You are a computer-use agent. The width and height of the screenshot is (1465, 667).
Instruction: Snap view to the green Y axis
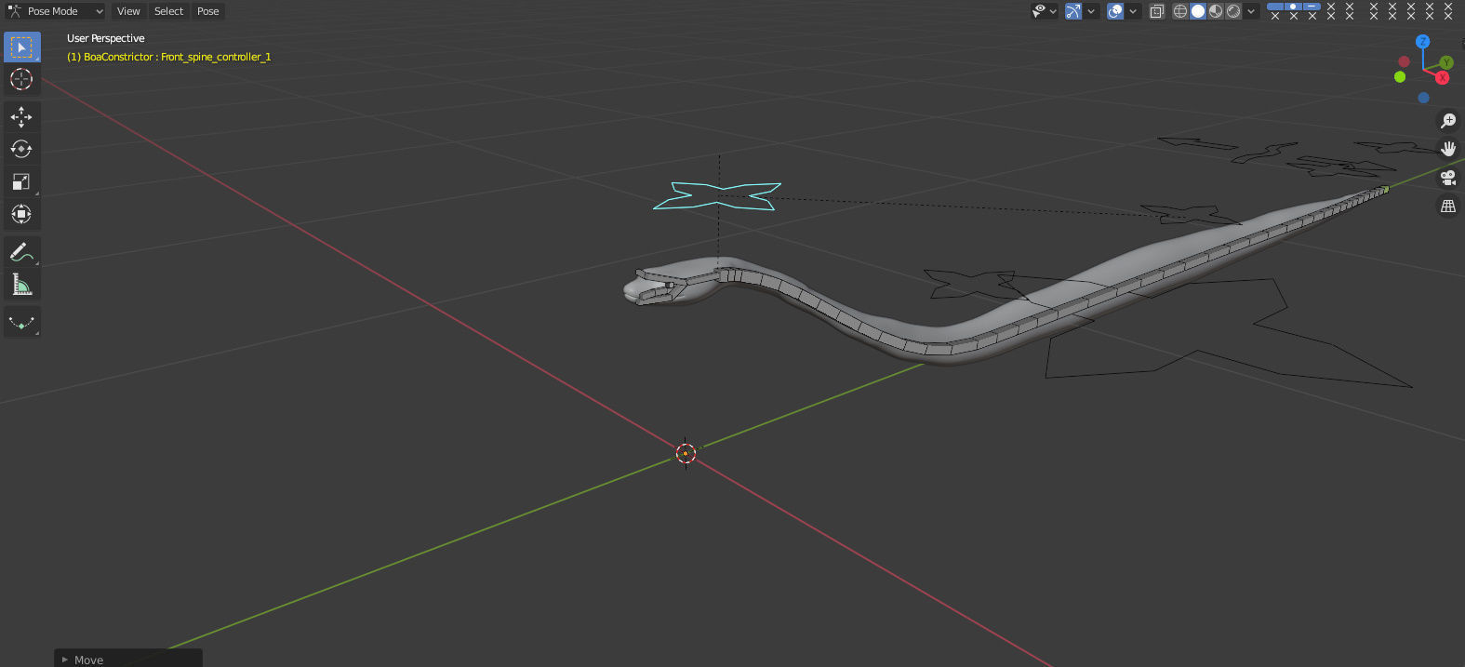1446,63
